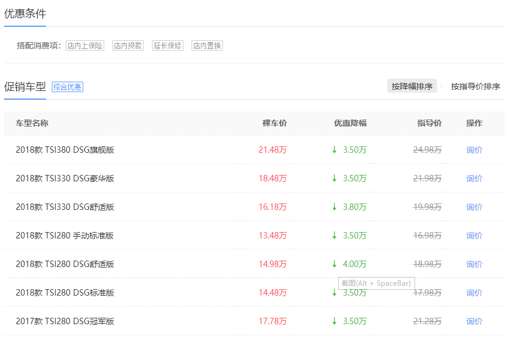The height and width of the screenshot is (337, 514).
Task: Click 3.50万 discount in TSI380 DSG旗舰版 row
Action: pyautogui.click(x=355, y=150)
